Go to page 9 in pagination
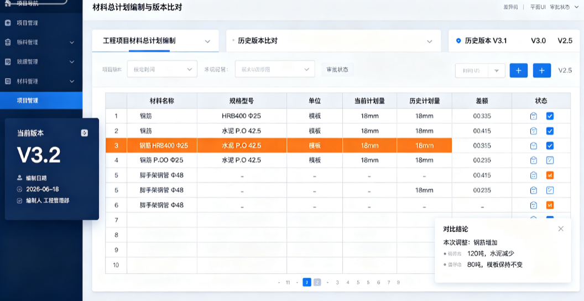The image size is (584, 301). click(x=398, y=282)
